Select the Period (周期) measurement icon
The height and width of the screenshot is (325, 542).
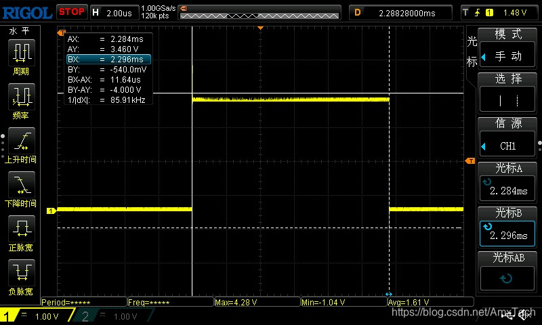click(x=22, y=53)
